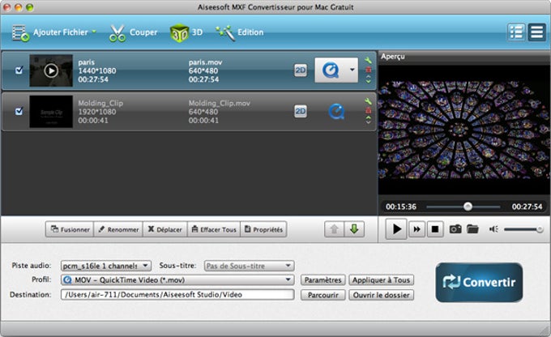Adjust the volume slider
Viewport: 551px width, 337px height.
click(x=523, y=229)
